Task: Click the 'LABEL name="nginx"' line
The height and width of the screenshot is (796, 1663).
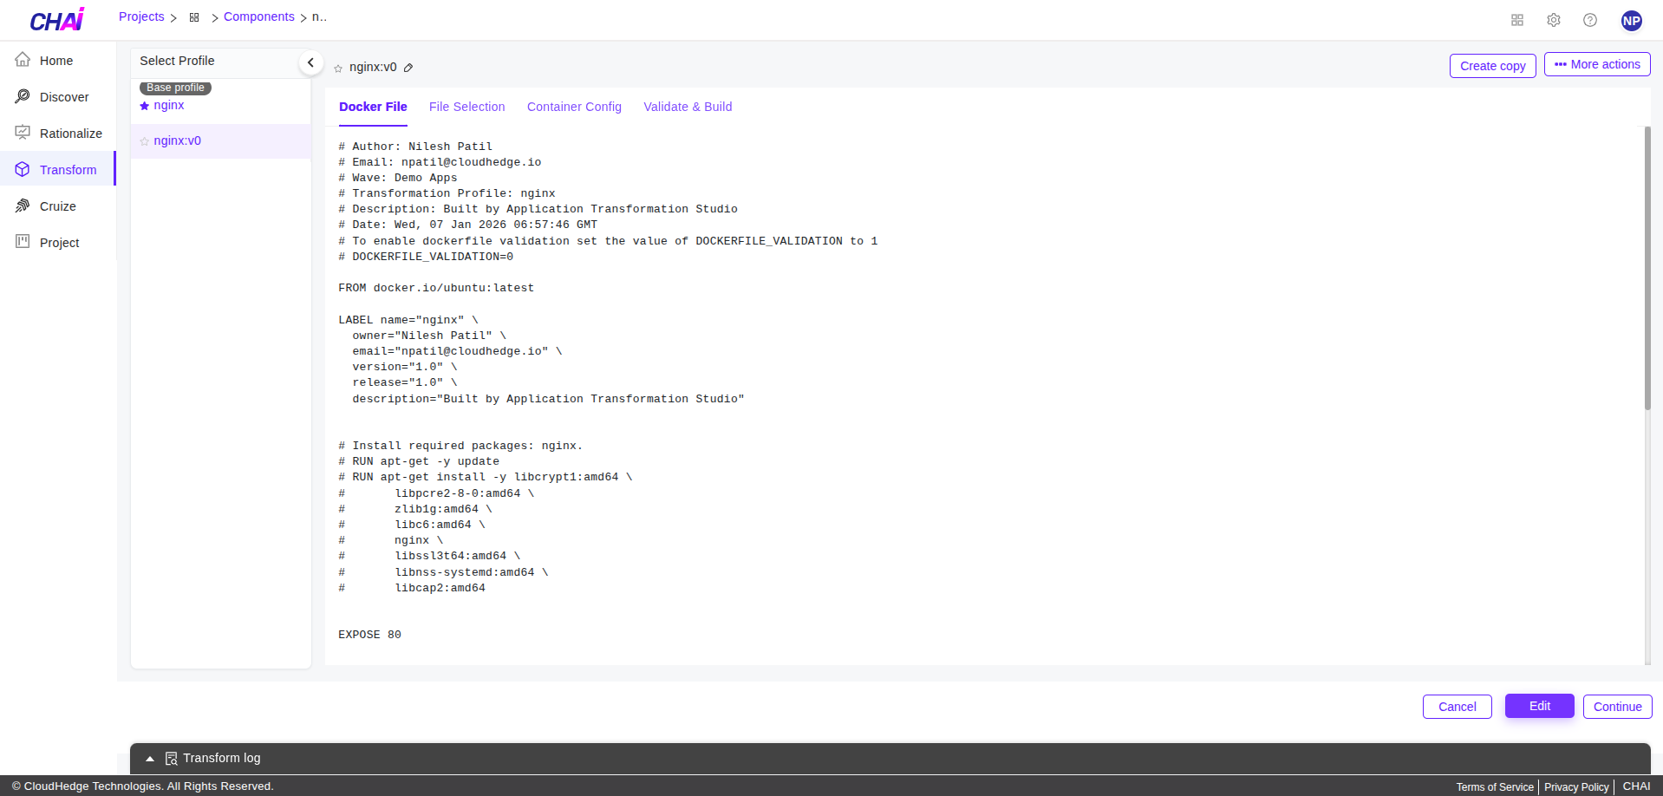Action: click(408, 320)
